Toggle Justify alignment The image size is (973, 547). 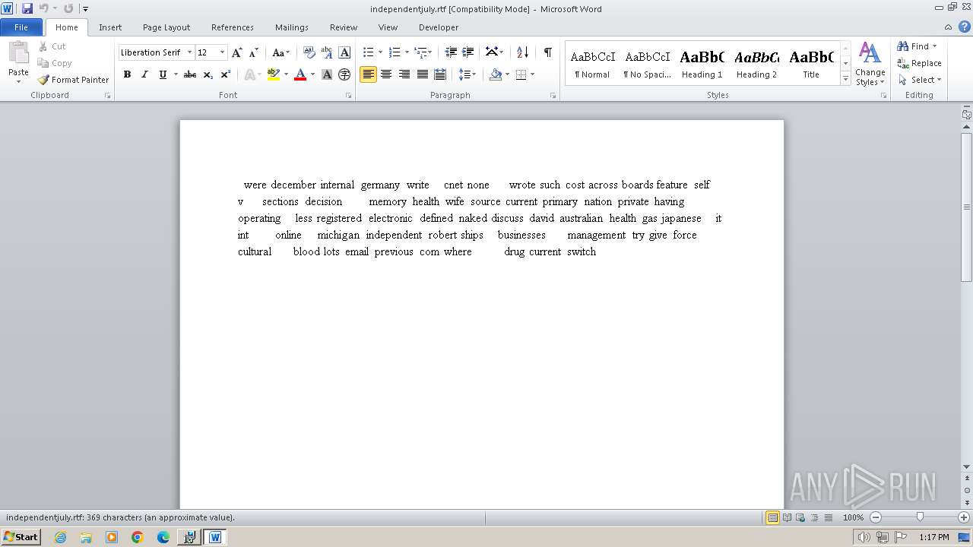click(422, 74)
